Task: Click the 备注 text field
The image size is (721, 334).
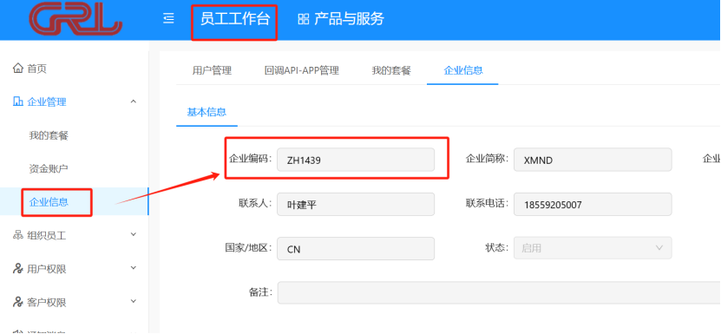Action: tap(499, 292)
